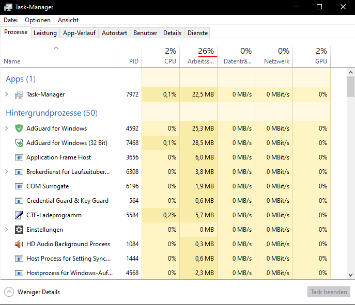Click the Einstellungen gear icon
355x305 pixels.
(x=19, y=230)
